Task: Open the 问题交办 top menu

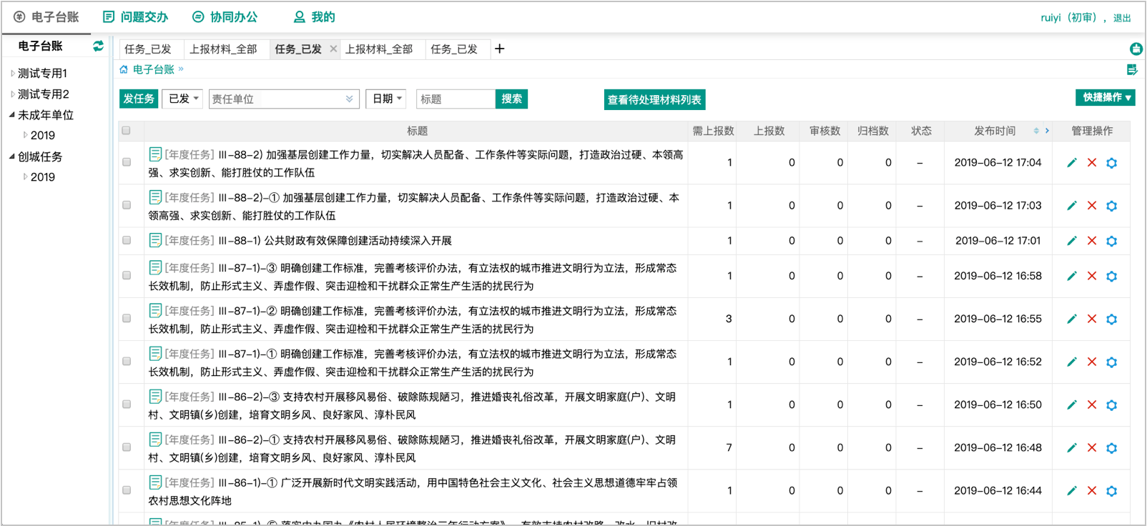Action: [136, 16]
